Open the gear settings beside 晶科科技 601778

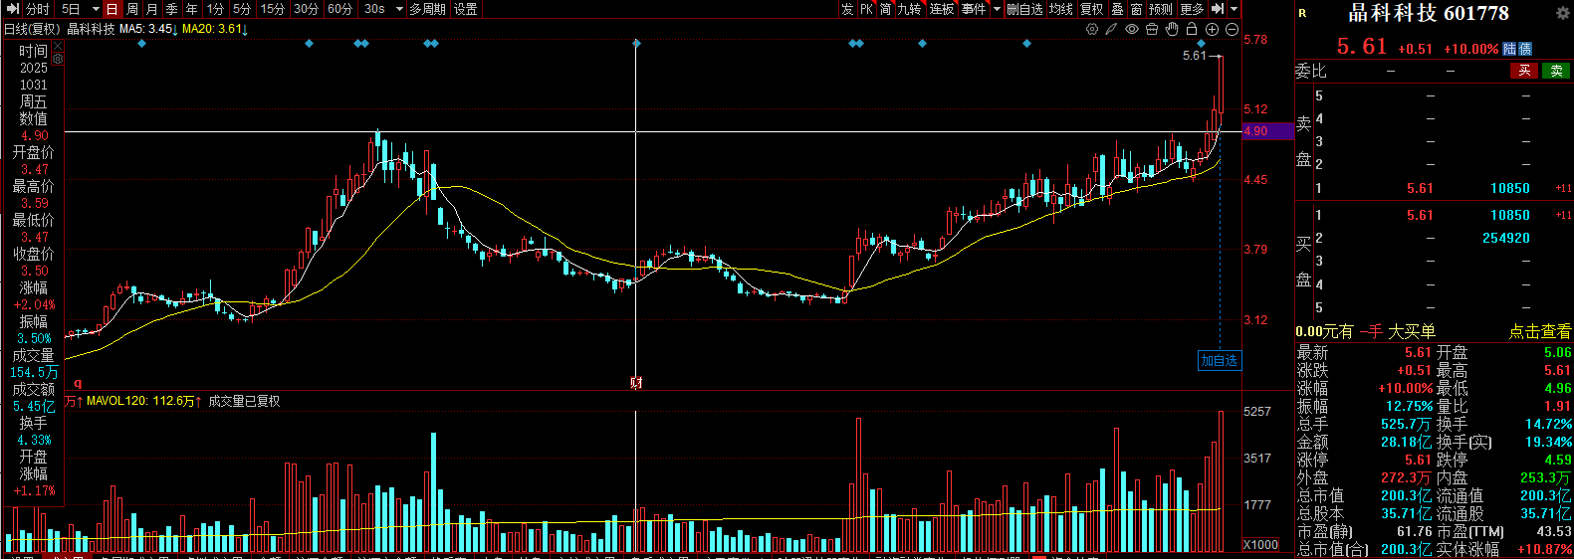pyautogui.click(x=1562, y=13)
